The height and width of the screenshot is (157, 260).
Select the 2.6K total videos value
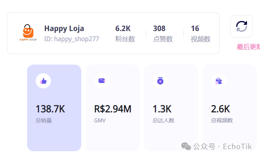point(221,109)
